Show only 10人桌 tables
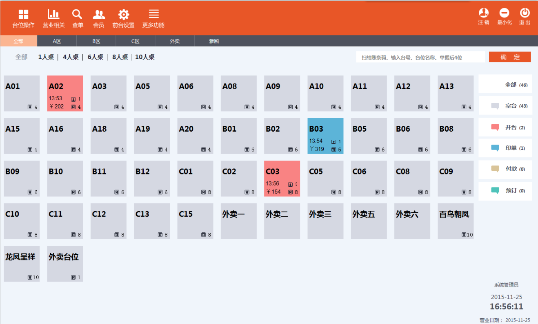 click(x=145, y=57)
